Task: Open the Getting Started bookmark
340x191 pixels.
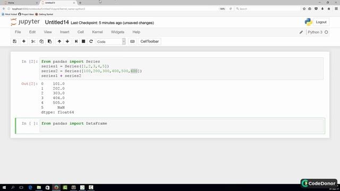Action: tap(44, 14)
